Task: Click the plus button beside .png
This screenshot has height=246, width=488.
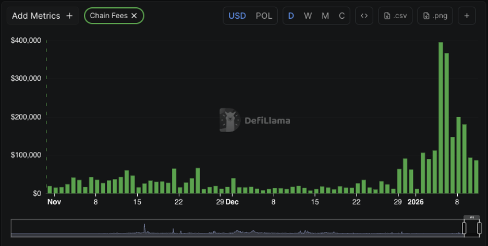Action: point(467,16)
